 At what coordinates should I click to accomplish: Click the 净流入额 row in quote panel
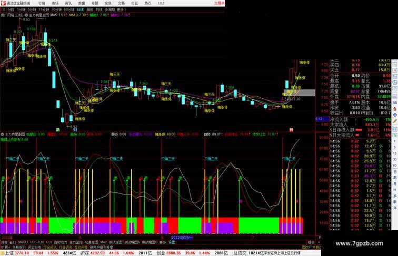coord(360,119)
